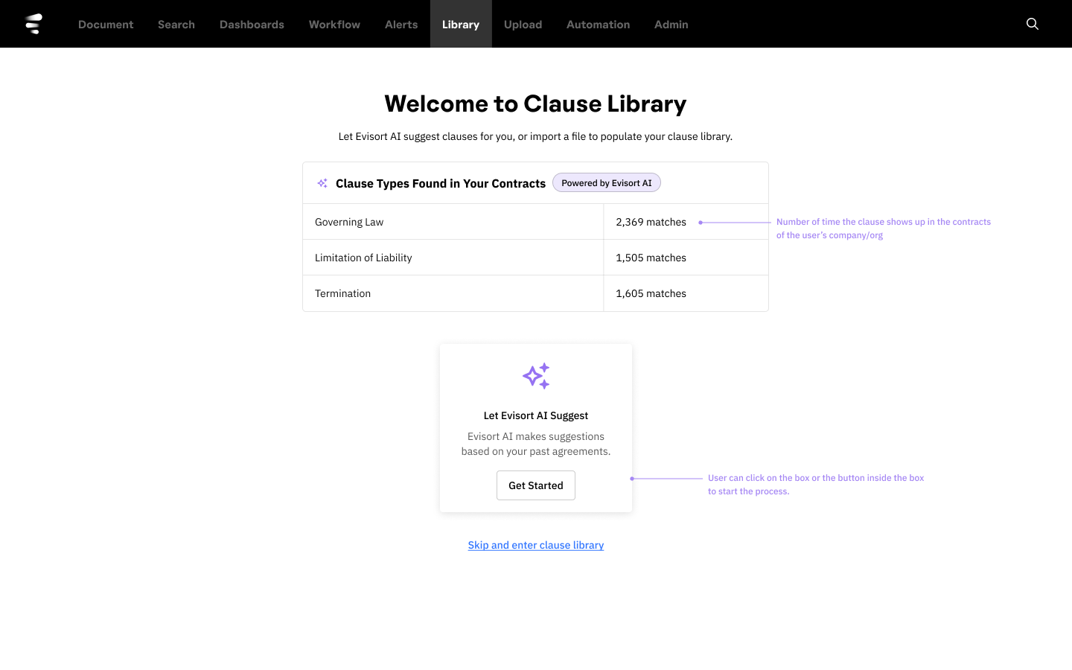Switch to the Library tab
The width and height of the screenshot is (1072, 670).
[x=461, y=24]
